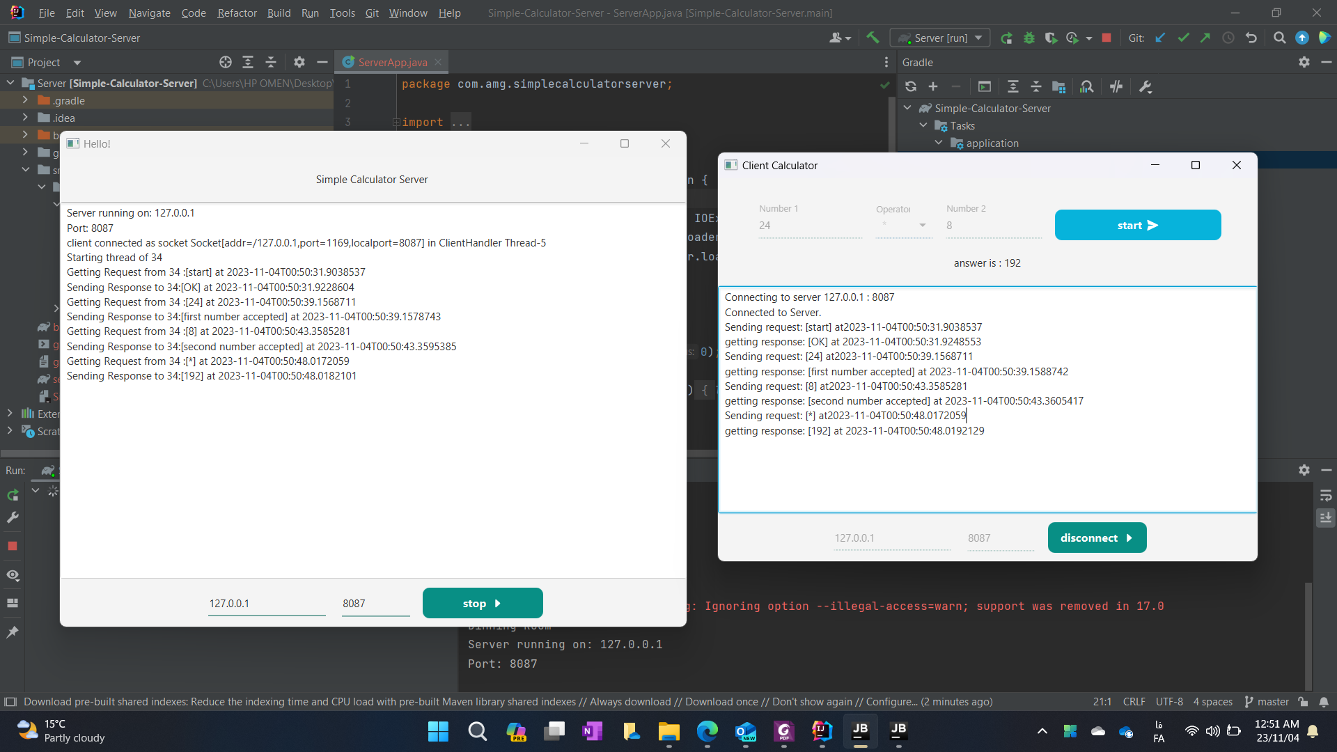The width and height of the screenshot is (1337, 752).
Task: Collapse Simple-Calculator-Server Gradle node
Action: 907,108
